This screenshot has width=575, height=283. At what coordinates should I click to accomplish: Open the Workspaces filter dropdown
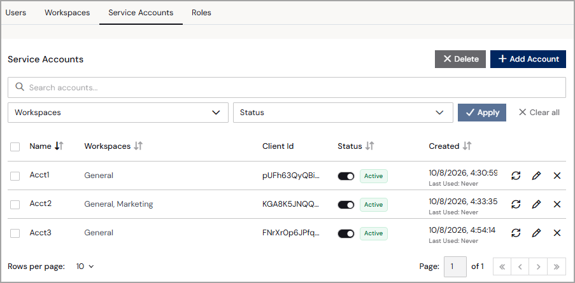pos(118,113)
